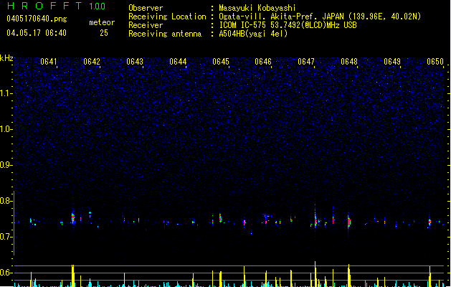Click the 1.1 kHz axis label

click(6, 93)
